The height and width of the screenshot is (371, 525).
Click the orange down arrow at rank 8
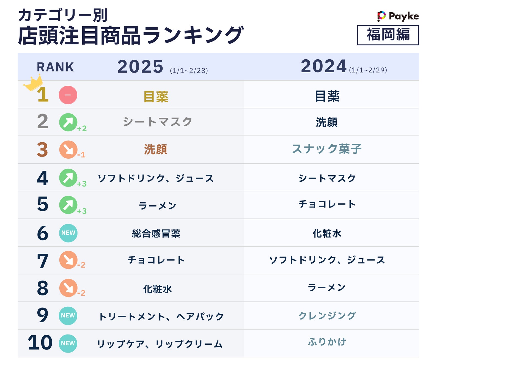[x=68, y=288]
